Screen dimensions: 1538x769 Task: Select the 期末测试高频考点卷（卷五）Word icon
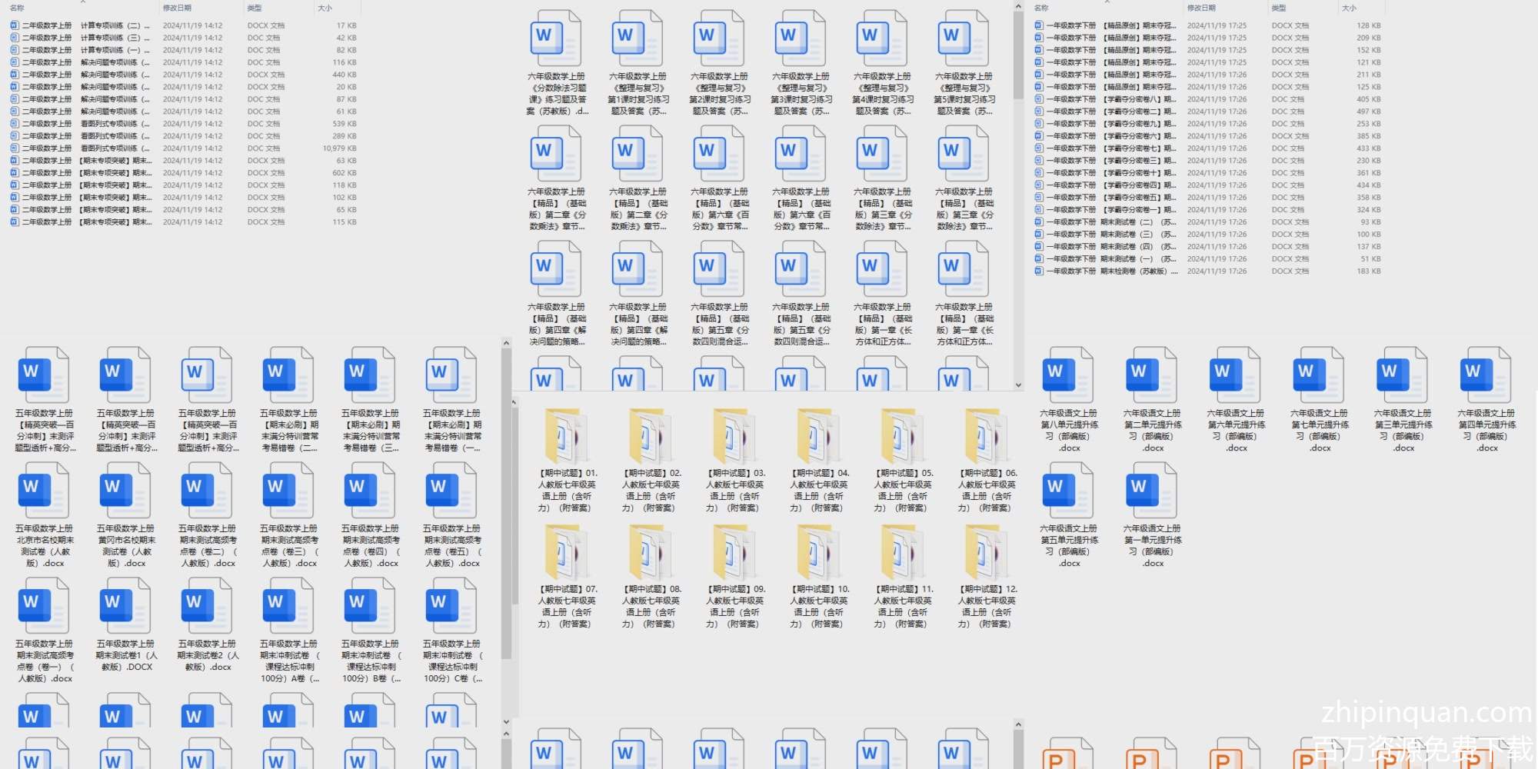[451, 491]
